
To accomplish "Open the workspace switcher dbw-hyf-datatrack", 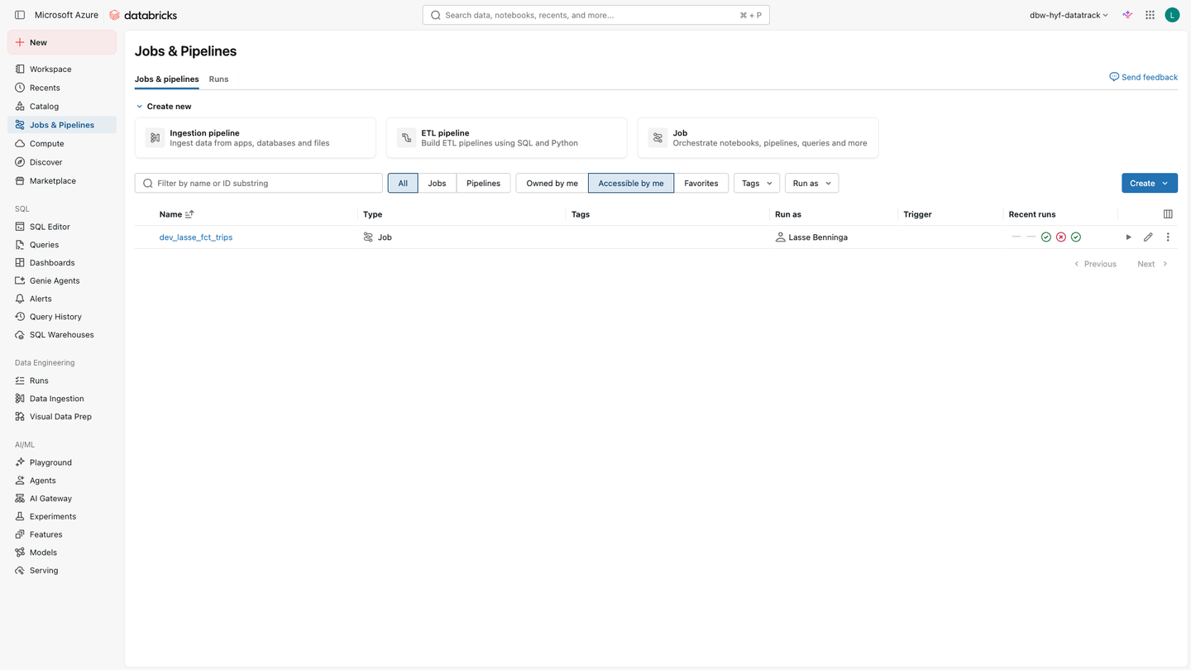I will [1069, 15].
